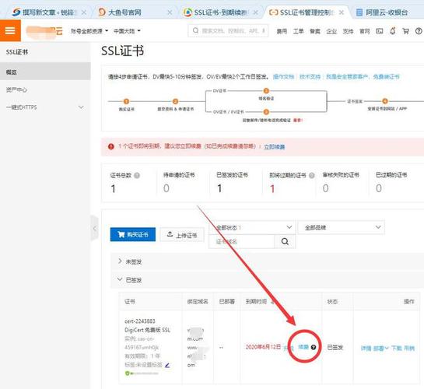Open the 账号全部资源 dropdown
Image resolution: width=424 pixels, height=389 pixels.
(89, 31)
